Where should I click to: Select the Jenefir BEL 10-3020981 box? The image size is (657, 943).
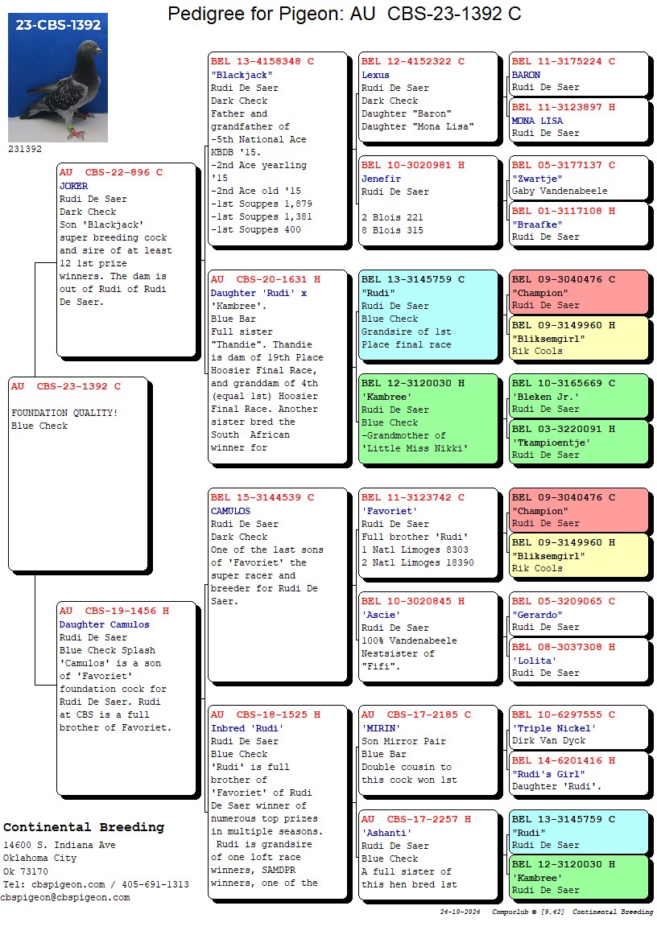[428, 201]
